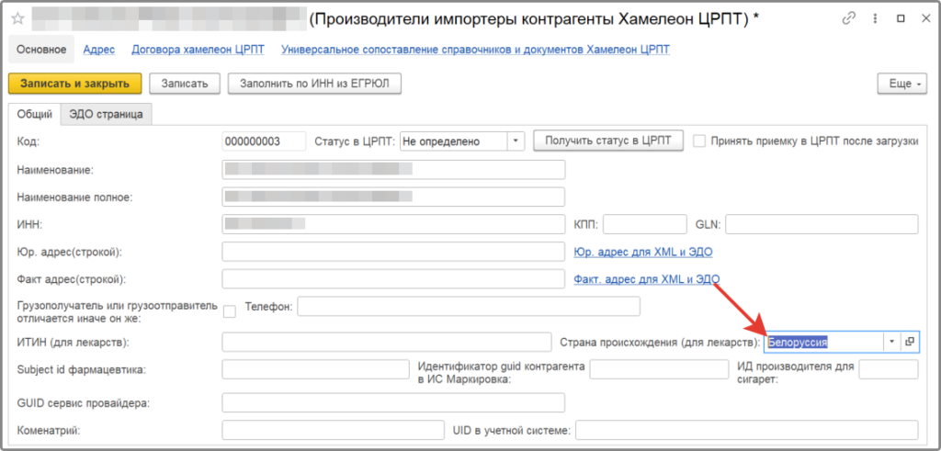This screenshot has height=451, width=941.
Task: Open the 'Страна происхождения' dropdown list
Action: coord(890,342)
